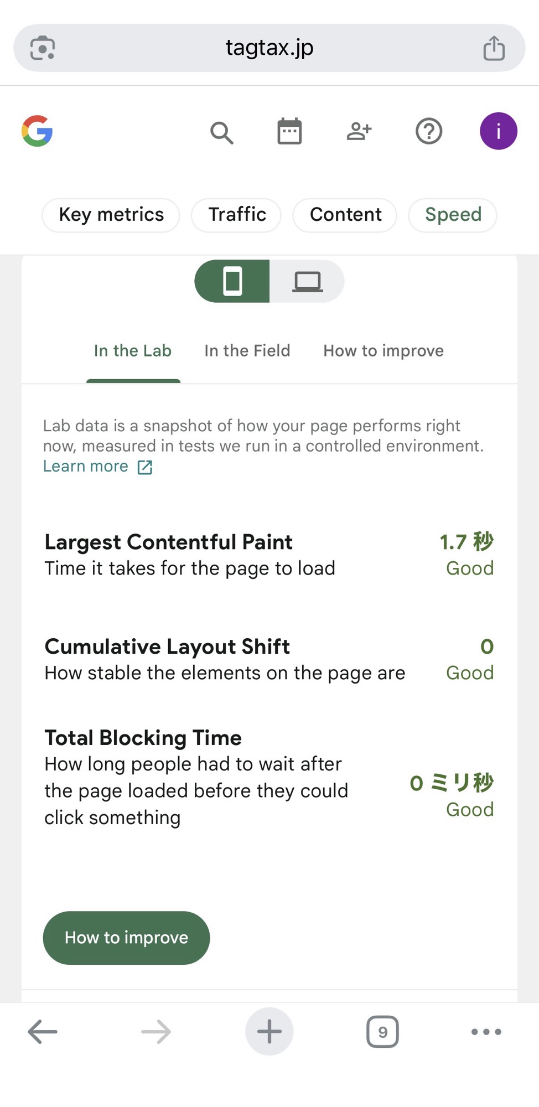Viewport: 539px width, 1107px height.
Task: Switch to desktop device view
Action: 307,281
